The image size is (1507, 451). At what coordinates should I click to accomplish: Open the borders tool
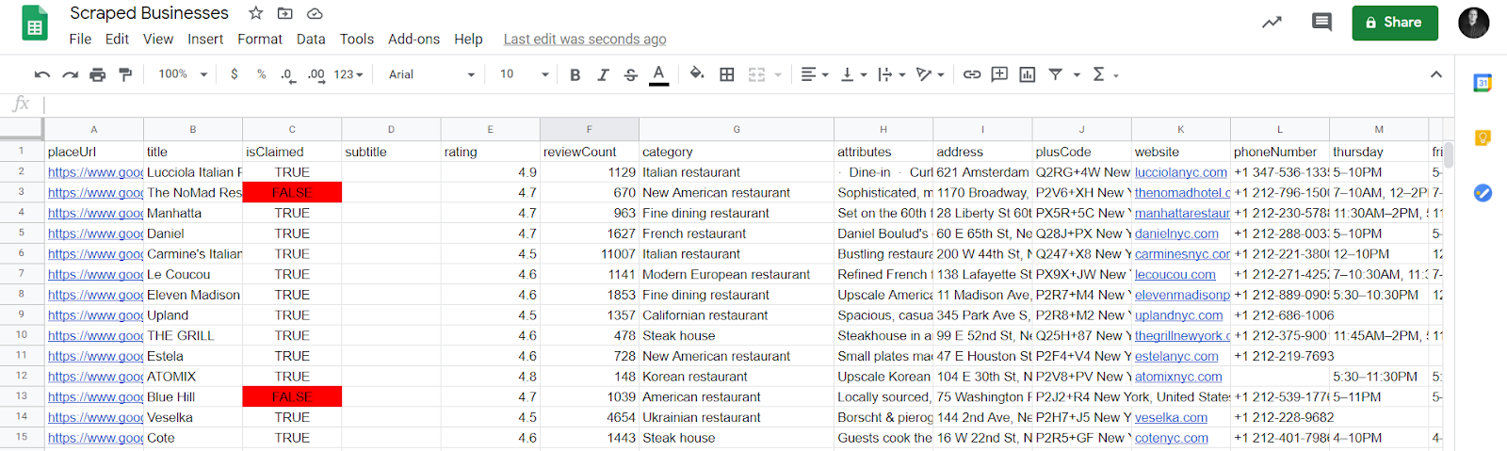point(726,74)
